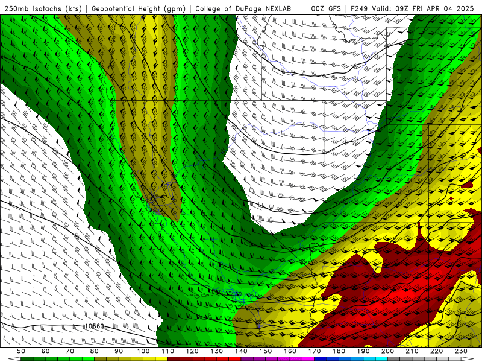This screenshot has width=482, height=362.
Task: Click the '80' color scale label
Action: coord(95,351)
